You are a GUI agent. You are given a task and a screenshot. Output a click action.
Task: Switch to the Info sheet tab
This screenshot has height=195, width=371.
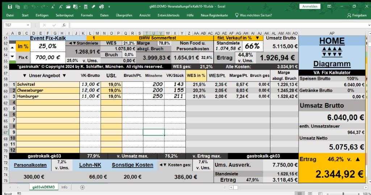64,187
